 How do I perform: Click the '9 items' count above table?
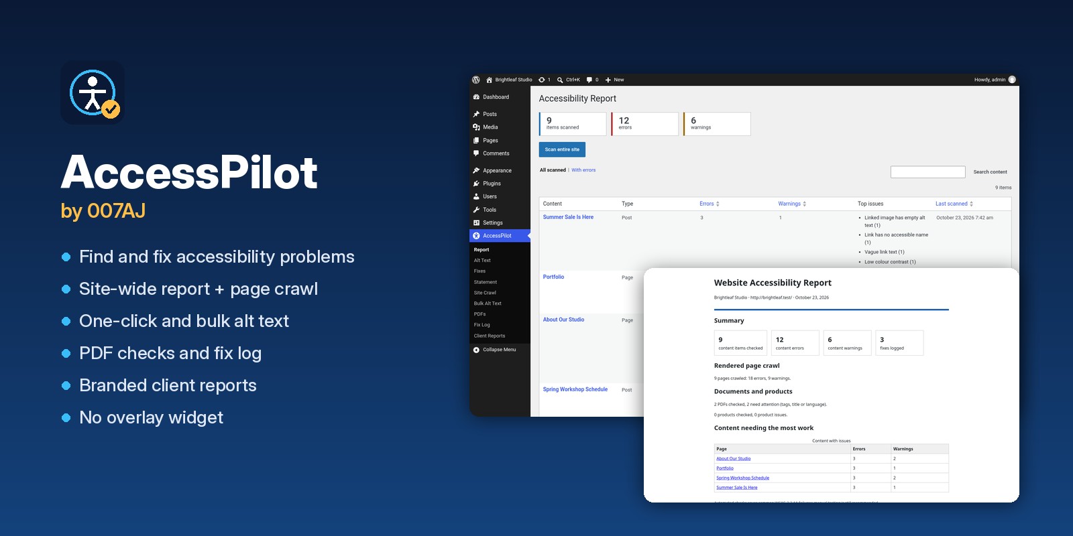coord(1003,188)
